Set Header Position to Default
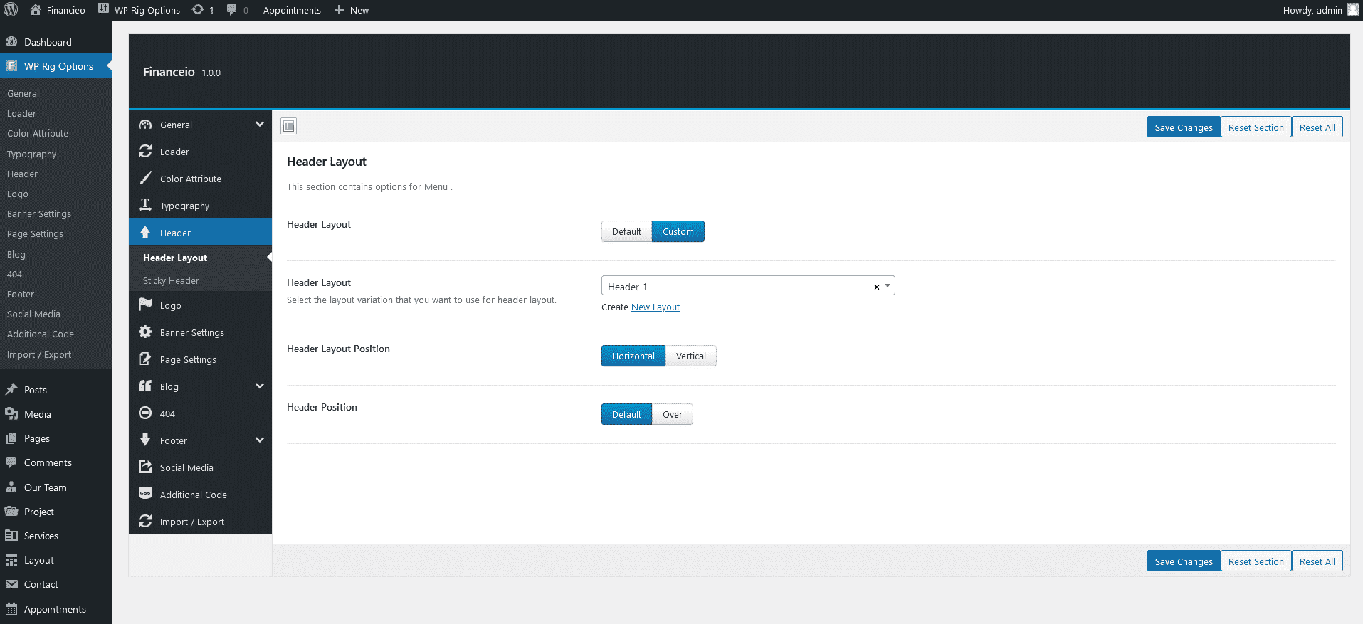 pos(626,414)
